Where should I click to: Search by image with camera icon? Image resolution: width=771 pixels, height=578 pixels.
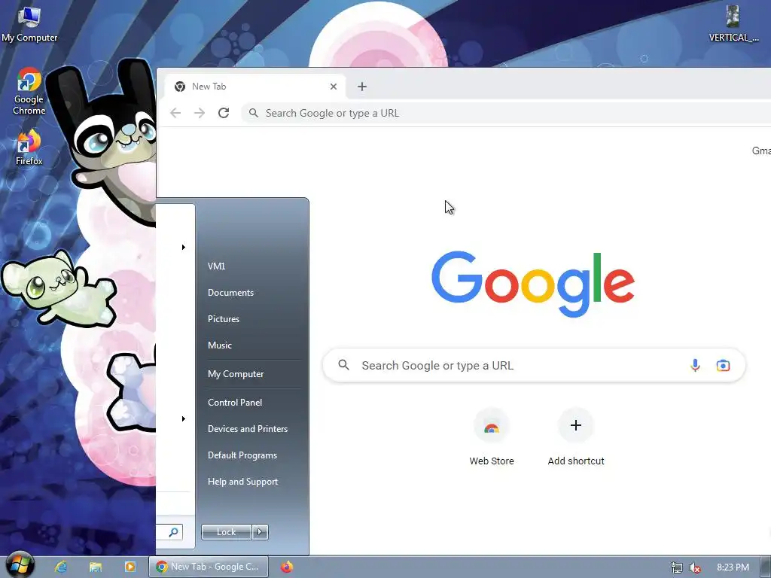(723, 365)
